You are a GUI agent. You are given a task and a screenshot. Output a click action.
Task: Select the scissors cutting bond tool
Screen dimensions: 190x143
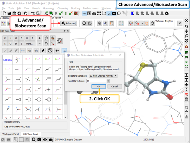click(65, 51)
